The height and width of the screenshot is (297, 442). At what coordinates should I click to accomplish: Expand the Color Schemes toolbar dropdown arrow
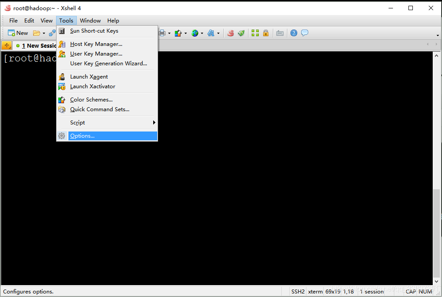(185, 33)
